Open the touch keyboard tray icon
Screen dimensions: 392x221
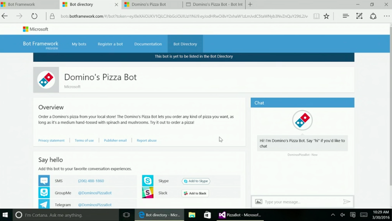click(364, 215)
